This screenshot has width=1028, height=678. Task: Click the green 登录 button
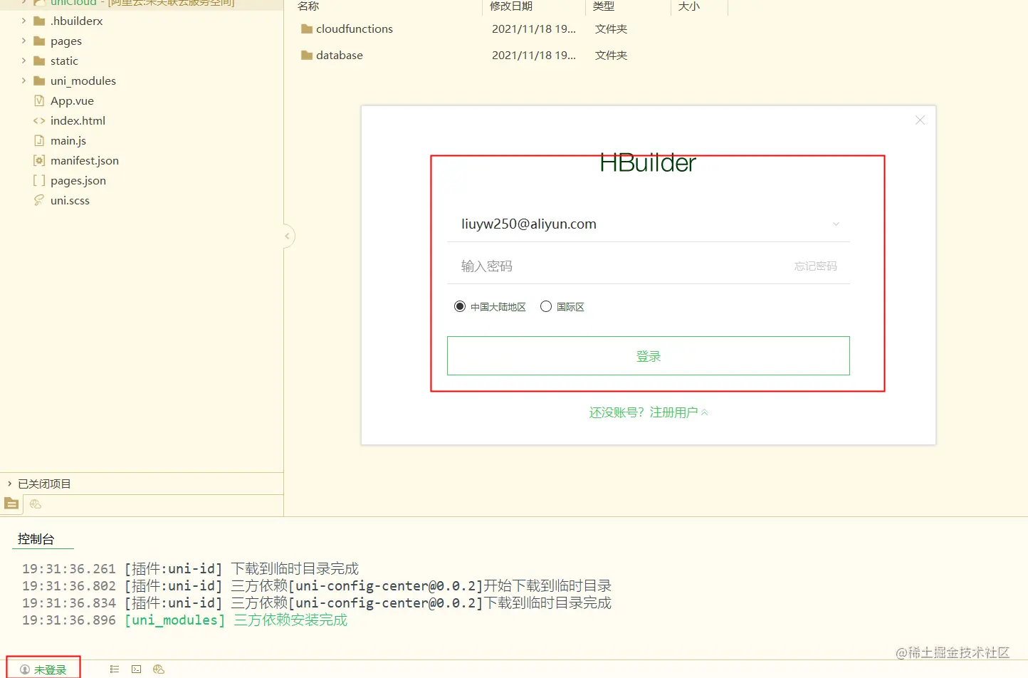[649, 356]
